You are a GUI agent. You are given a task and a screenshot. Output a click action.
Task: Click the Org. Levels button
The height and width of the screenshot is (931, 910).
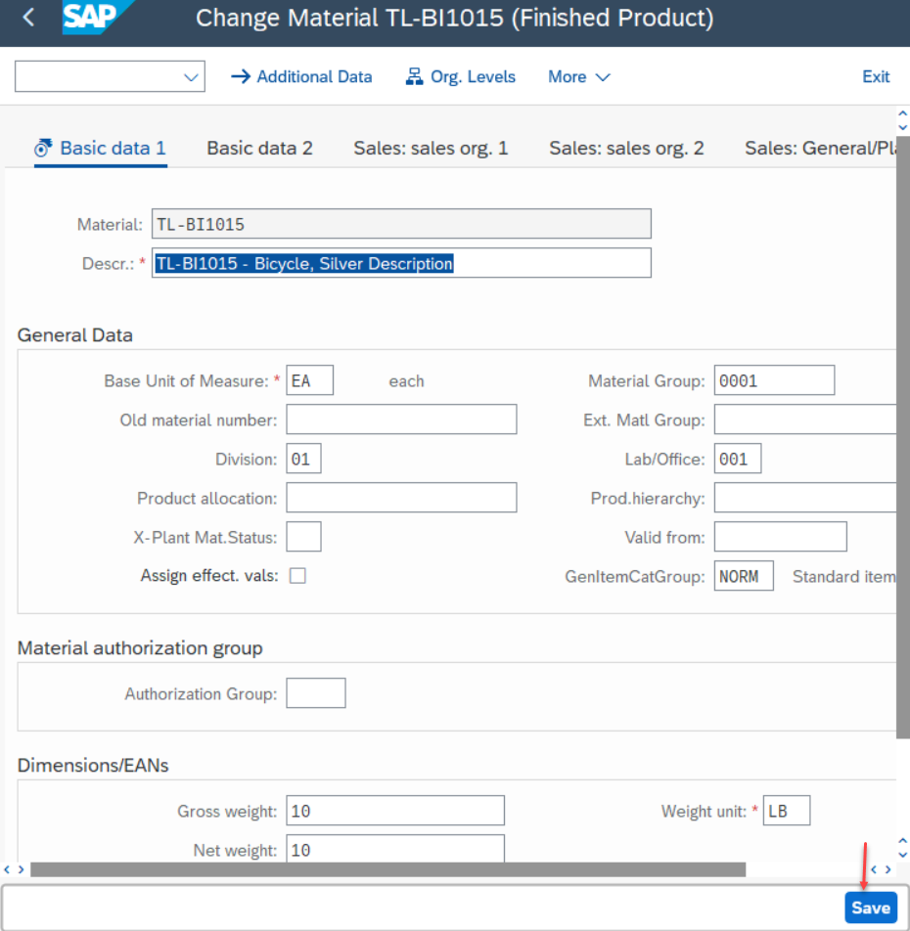[x=460, y=76]
